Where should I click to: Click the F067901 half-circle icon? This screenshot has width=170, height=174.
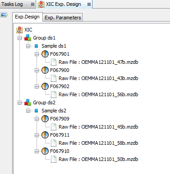point(45,54)
